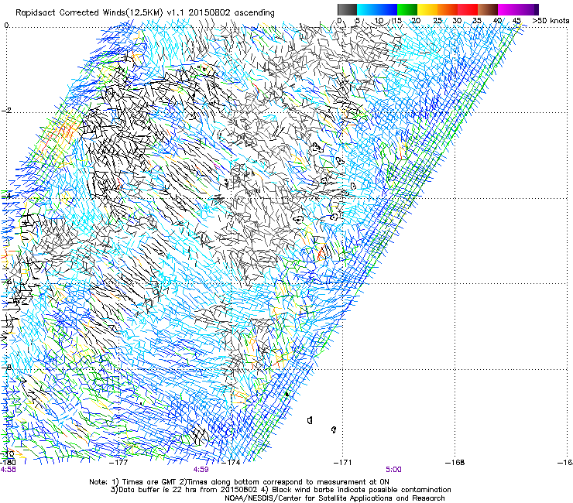Click the '-174' longitude axis label

click(x=232, y=463)
